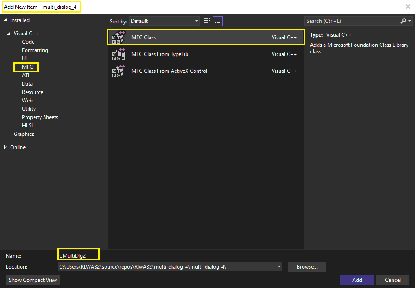
Task: Click the search magnifier icon
Action: point(403,21)
